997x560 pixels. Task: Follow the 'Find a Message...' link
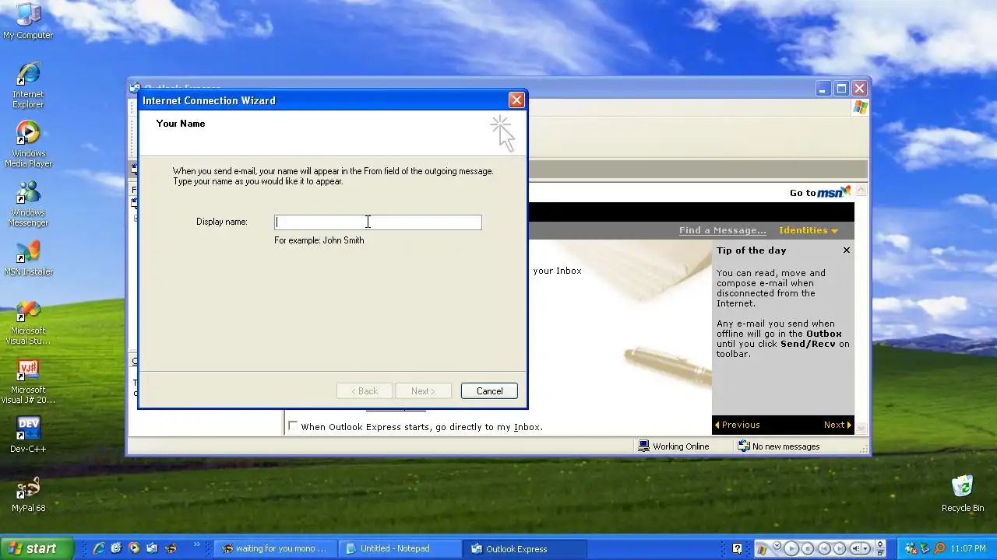[723, 230]
